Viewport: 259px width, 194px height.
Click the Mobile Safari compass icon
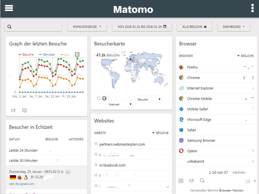pos(181,109)
